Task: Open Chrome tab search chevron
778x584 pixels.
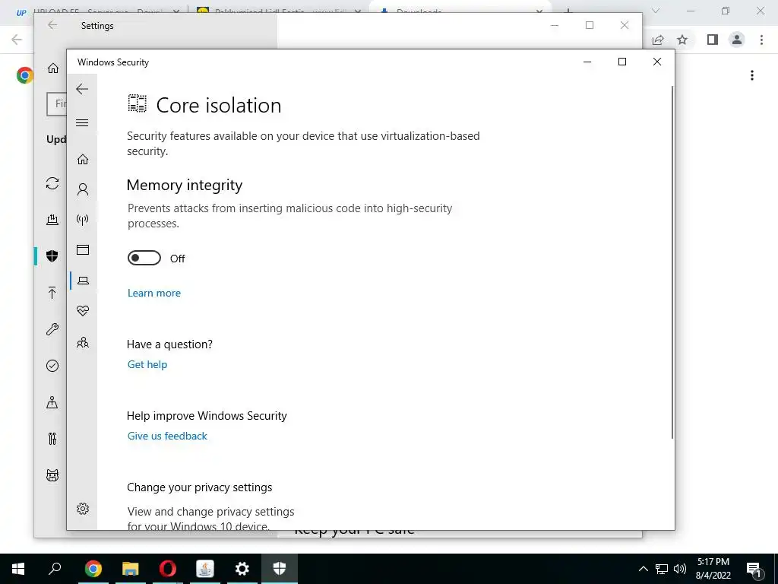Action: click(x=656, y=11)
